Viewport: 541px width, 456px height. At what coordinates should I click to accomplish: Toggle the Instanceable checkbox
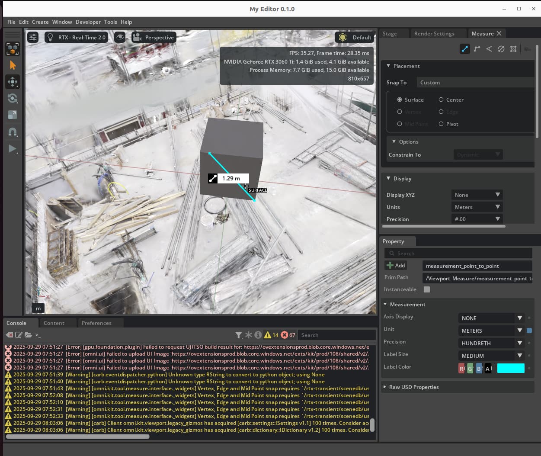(427, 289)
